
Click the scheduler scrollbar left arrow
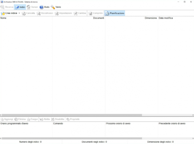1,138
